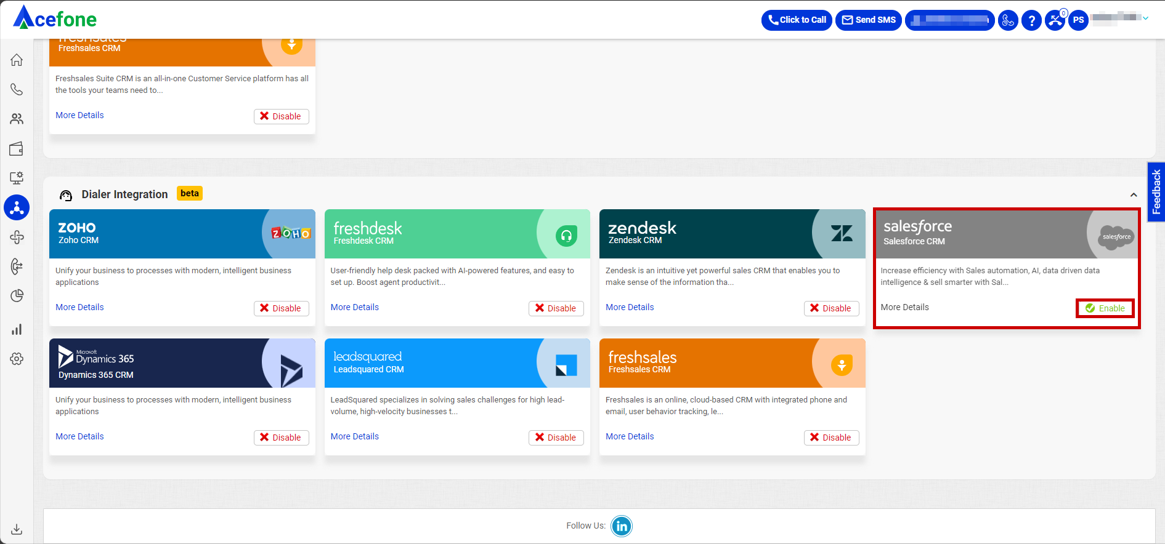Click the download icon at sidebar bottom
Screen dimensions: 1165x544
coord(17,529)
